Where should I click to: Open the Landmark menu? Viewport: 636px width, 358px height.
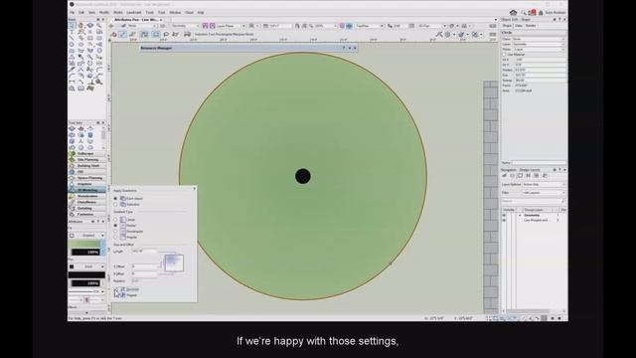134,13
